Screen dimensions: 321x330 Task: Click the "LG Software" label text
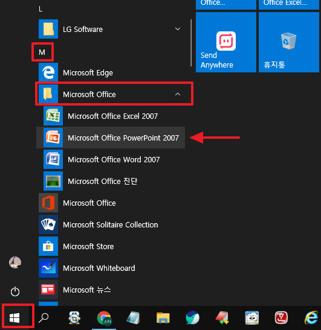(x=83, y=29)
